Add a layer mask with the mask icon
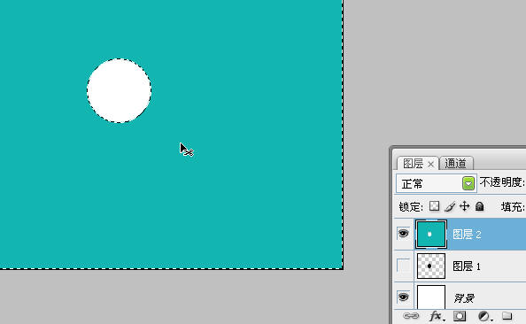This screenshot has height=324, width=526. 460,316
